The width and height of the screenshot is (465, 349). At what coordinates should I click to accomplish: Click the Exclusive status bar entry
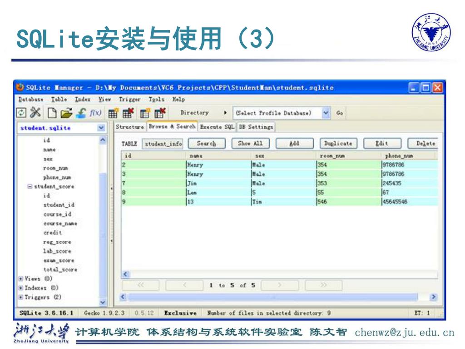click(180, 313)
